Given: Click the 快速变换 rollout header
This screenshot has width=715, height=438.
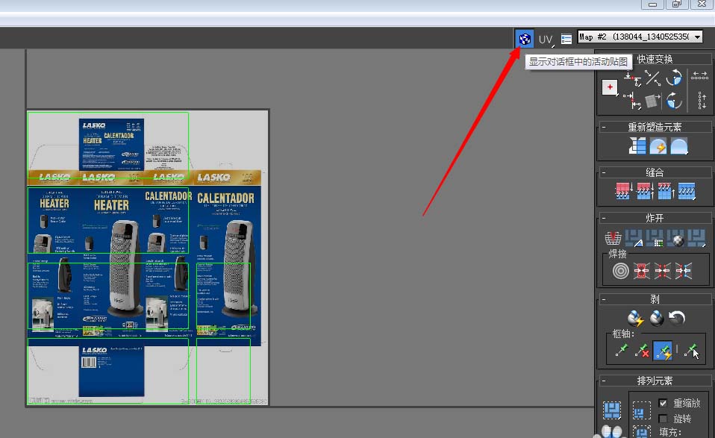Looking at the screenshot, I should (655, 59).
